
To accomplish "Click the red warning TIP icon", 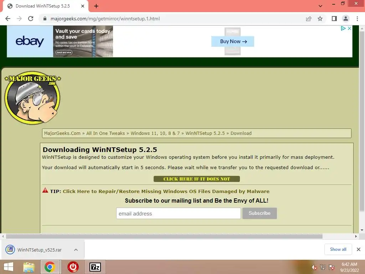I will click(x=45, y=191).
